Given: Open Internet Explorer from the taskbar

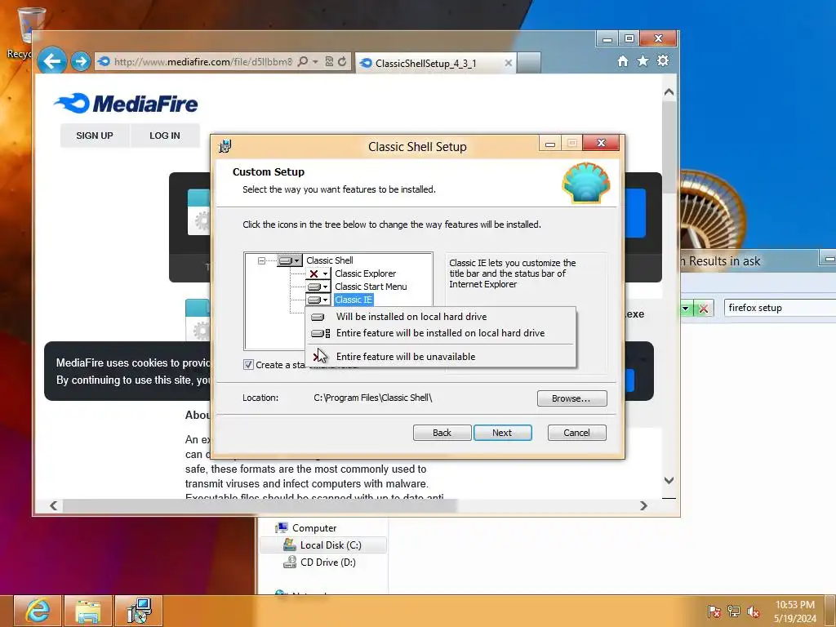Looking at the screenshot, I should coord(38,611).
